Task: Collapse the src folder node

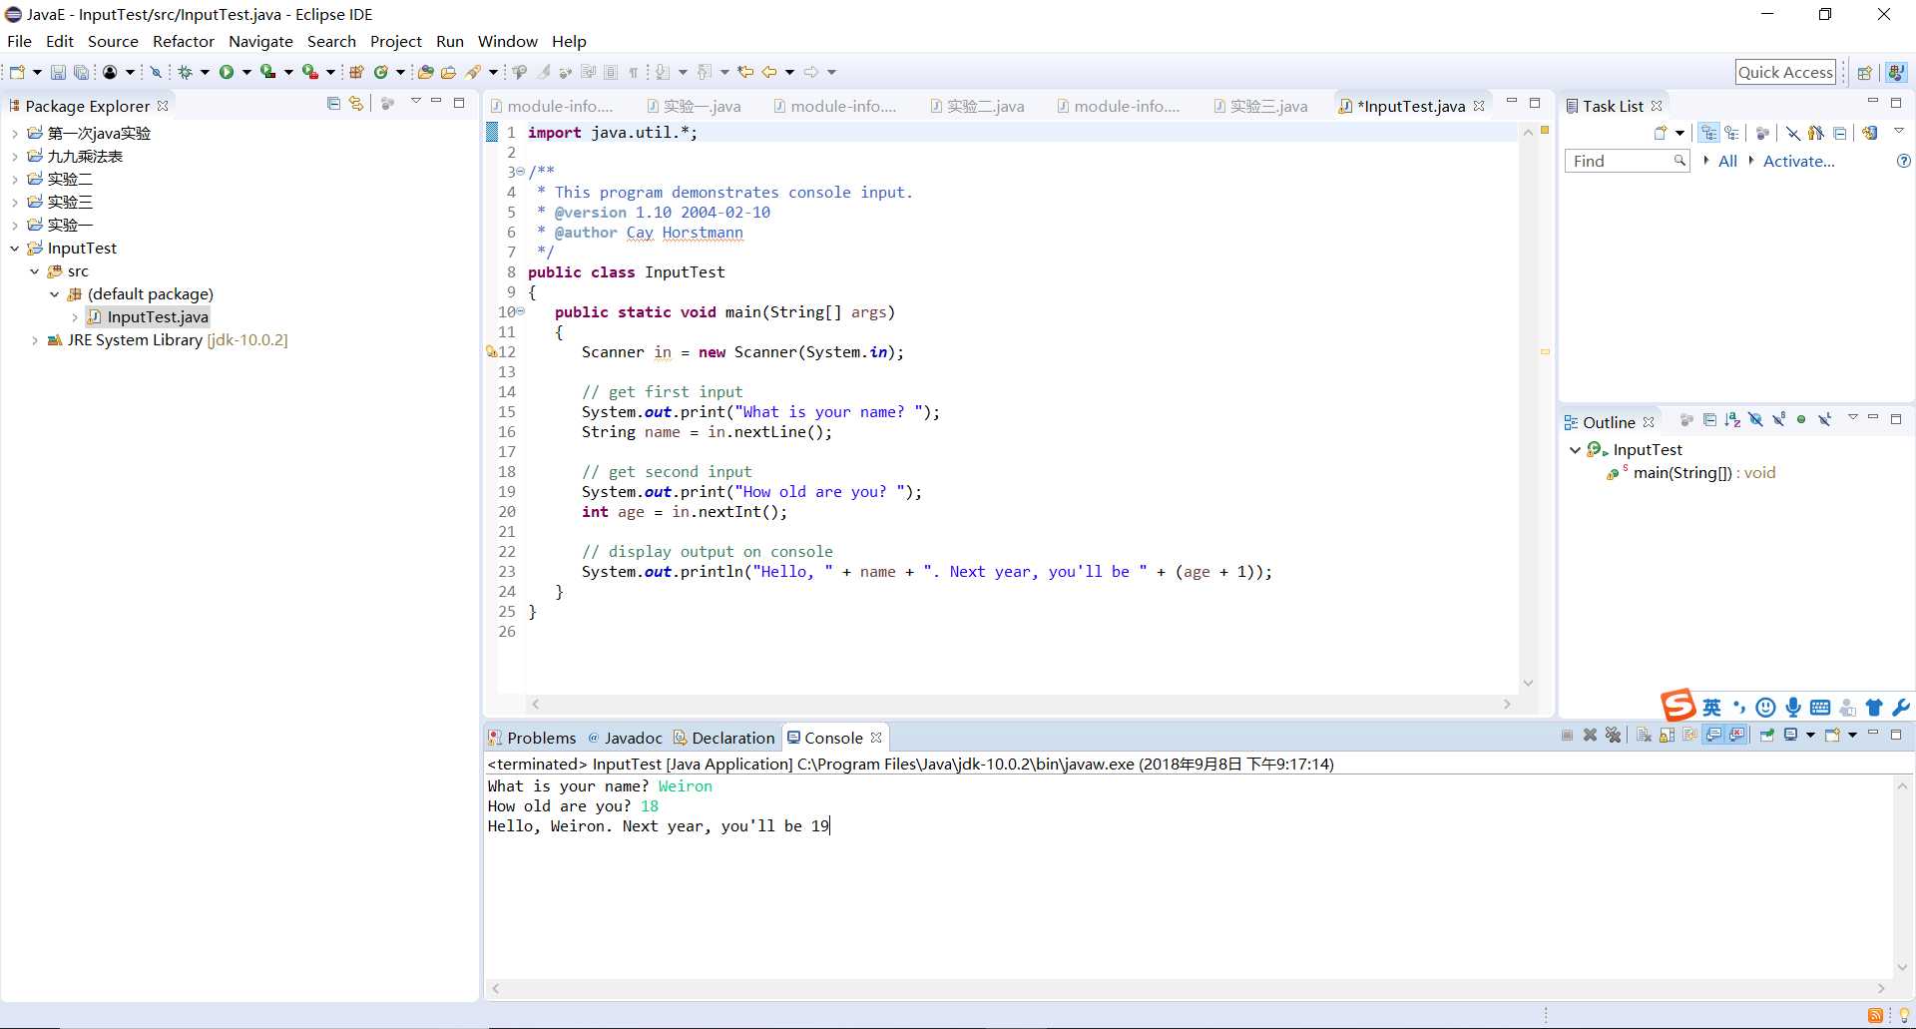Action: click(x=34, y=270)
